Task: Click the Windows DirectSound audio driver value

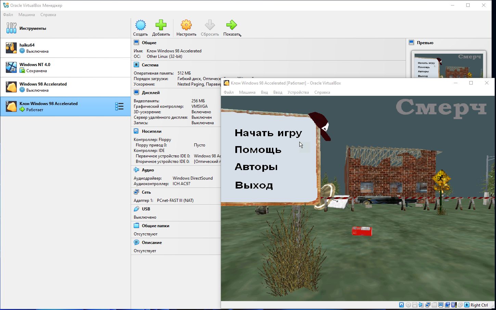Action: pyautogui.click(x=193, y=178)
